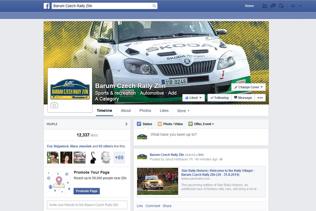Select the Photo / Video composer option
Viewport: 316px width, 211px height.
170,124
